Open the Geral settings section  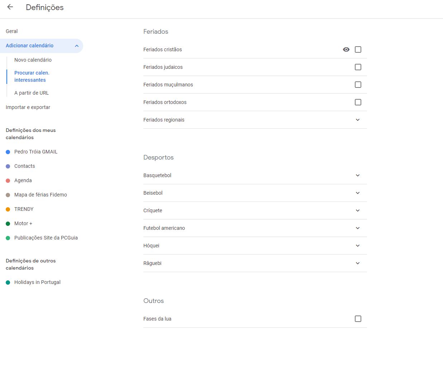click(12, 31)
